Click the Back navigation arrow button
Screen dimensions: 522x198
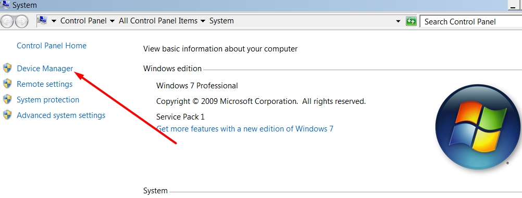point(7,22)
